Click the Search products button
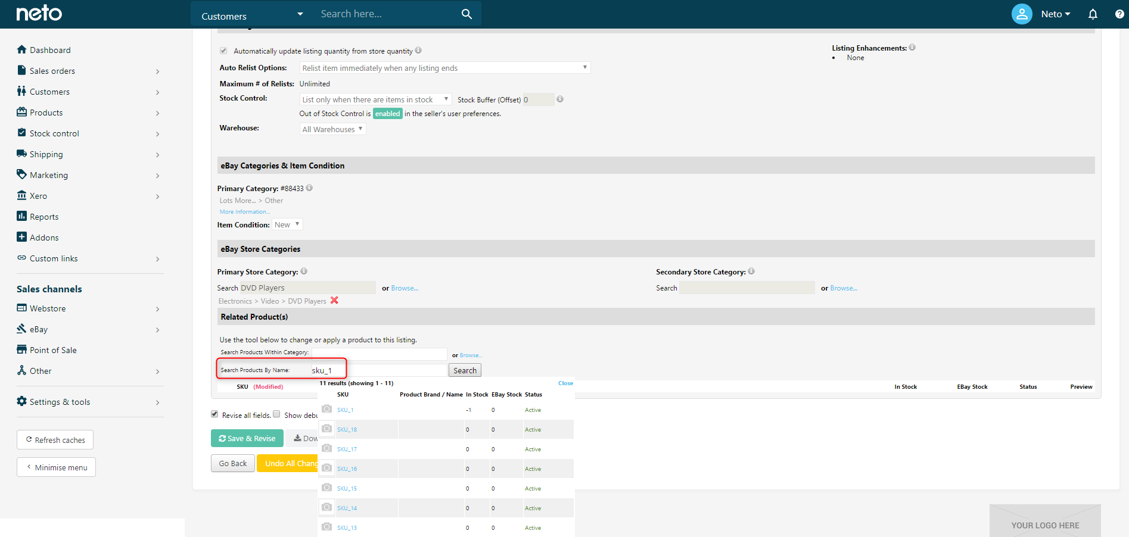Image resolution: width=1129 pixels, height=537 pixels. pos(465,370)
